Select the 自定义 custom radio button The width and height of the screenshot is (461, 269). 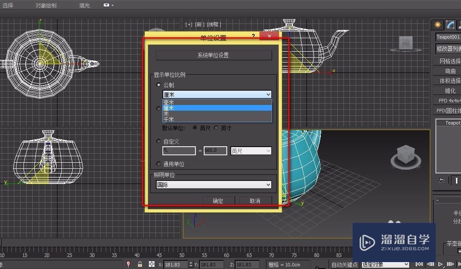coord(159,141)
